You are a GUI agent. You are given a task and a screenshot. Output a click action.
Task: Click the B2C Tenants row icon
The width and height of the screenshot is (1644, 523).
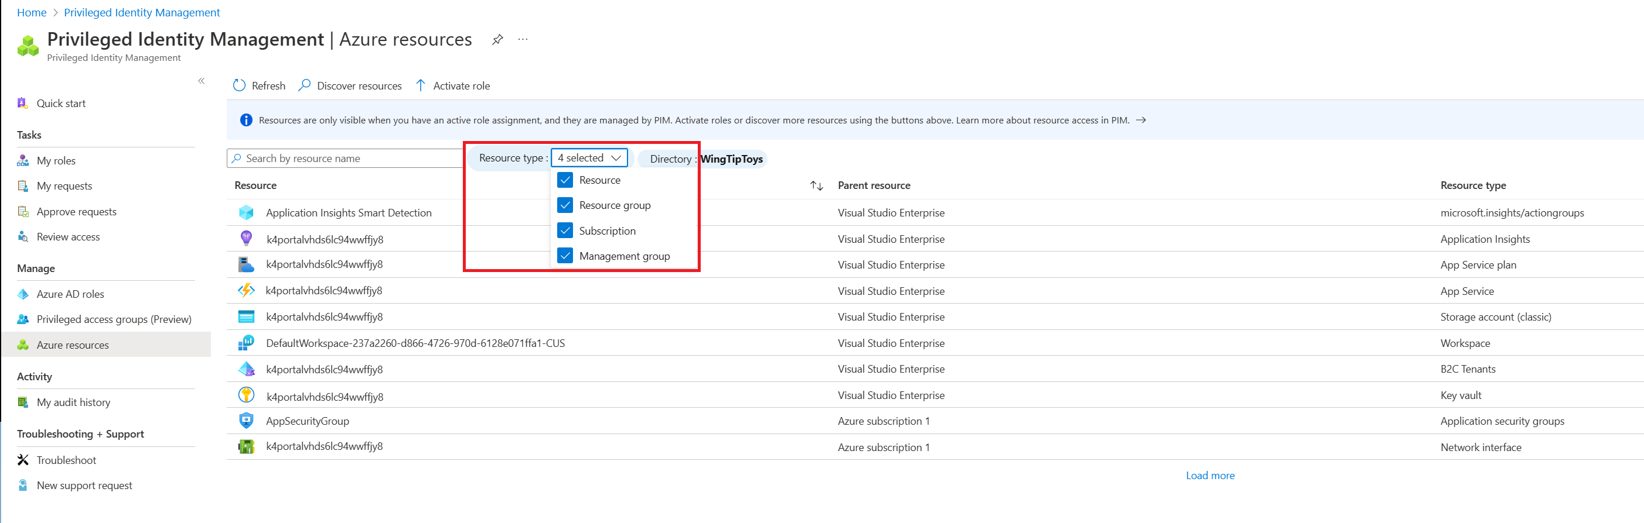246,369
